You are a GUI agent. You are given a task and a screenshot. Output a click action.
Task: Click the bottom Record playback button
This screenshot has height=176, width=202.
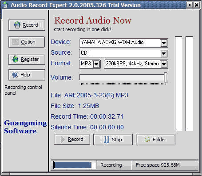(x=72, y=140)
